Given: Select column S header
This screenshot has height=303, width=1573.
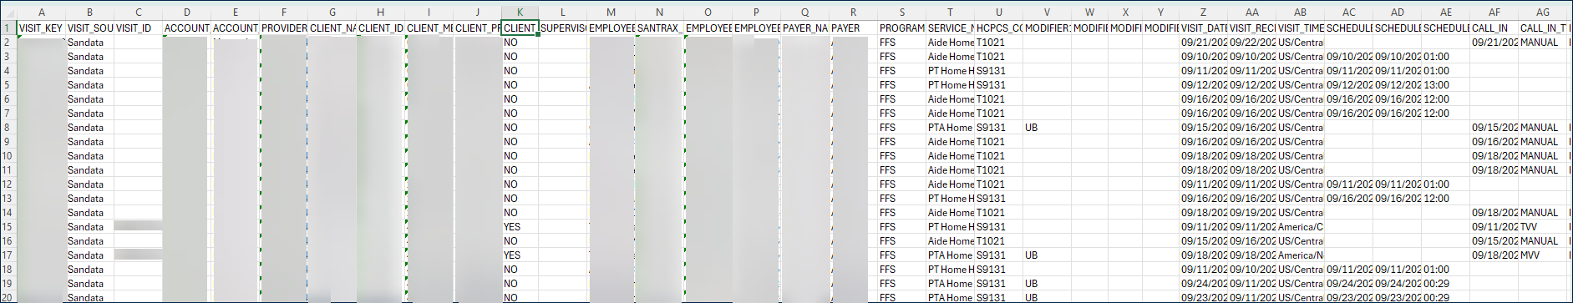Looking at the screenshot, I should (902, 13).
